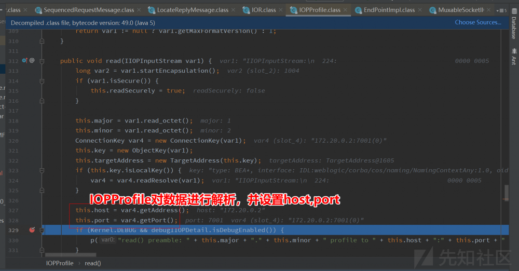Collapse the read method at line 312

click(42, 61)
